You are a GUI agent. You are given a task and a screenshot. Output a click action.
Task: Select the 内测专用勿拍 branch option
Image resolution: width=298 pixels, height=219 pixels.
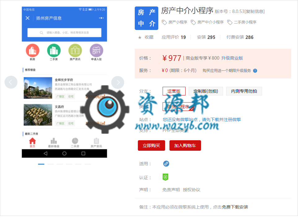244,91
